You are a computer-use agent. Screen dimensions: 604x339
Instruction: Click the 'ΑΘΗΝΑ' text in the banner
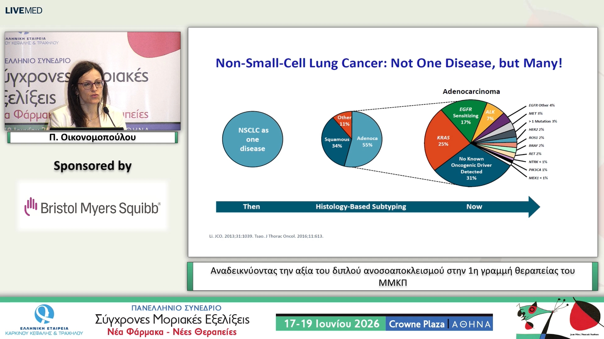click(x=471, y=324)
